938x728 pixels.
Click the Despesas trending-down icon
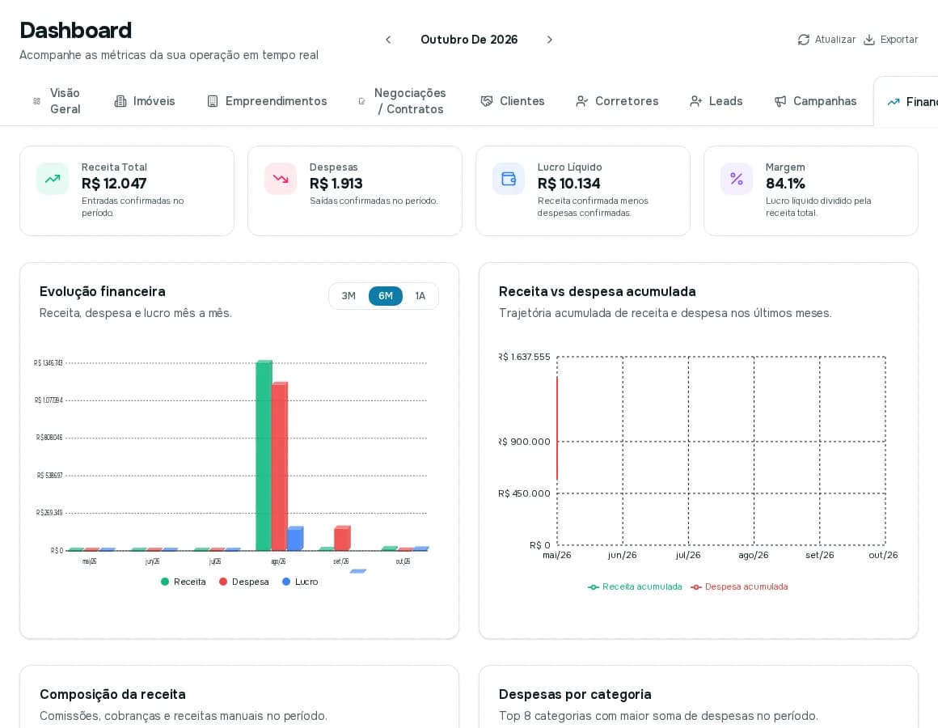coord(281,179)
